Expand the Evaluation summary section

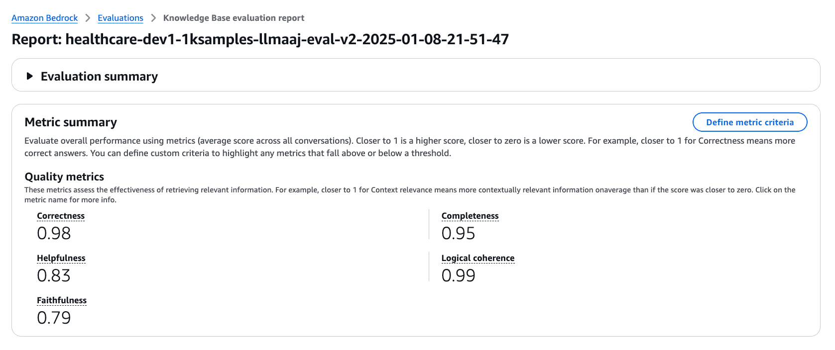[x=99, y=76]
